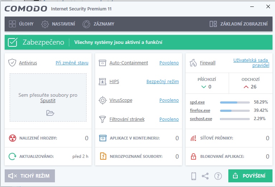Switch to Základní zobrazení view
Screen dimensions: 275x187
(x=239, y=24)
